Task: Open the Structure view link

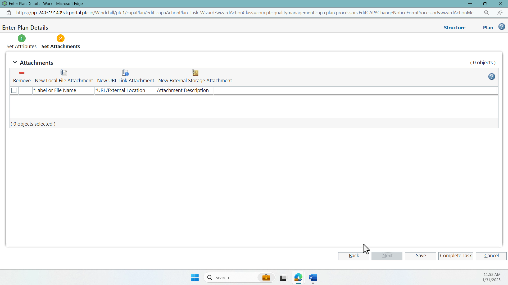Action: pos(455,27)
